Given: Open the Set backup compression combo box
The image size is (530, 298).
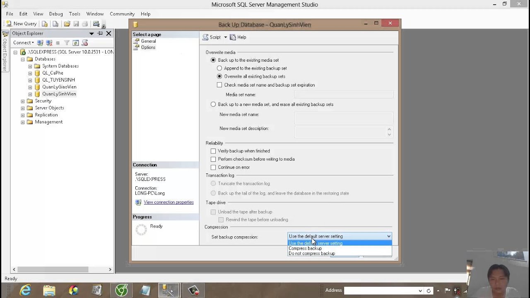Looking at the screenshot, I should (x=340, y=236).
